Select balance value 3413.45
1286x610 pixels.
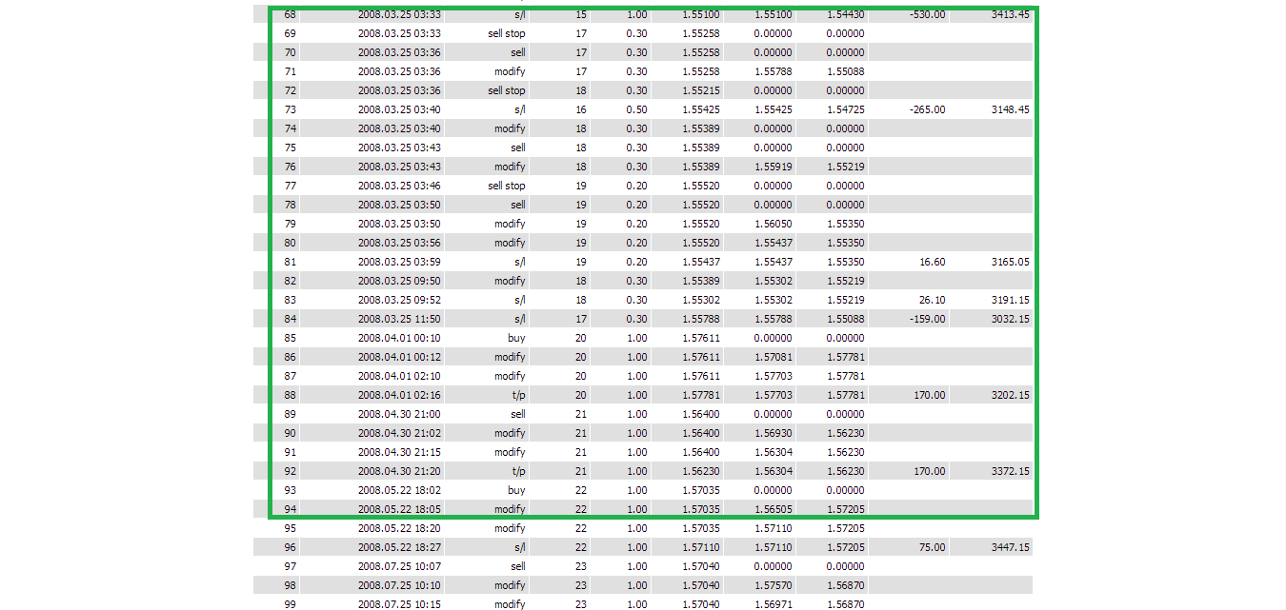coord(1010,14)
